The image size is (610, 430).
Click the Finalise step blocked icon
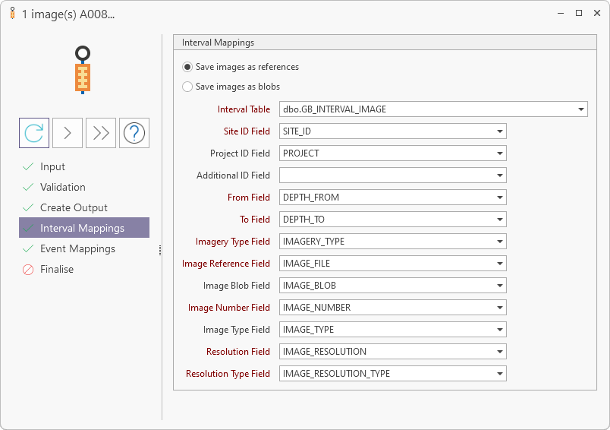coord(29,270)
